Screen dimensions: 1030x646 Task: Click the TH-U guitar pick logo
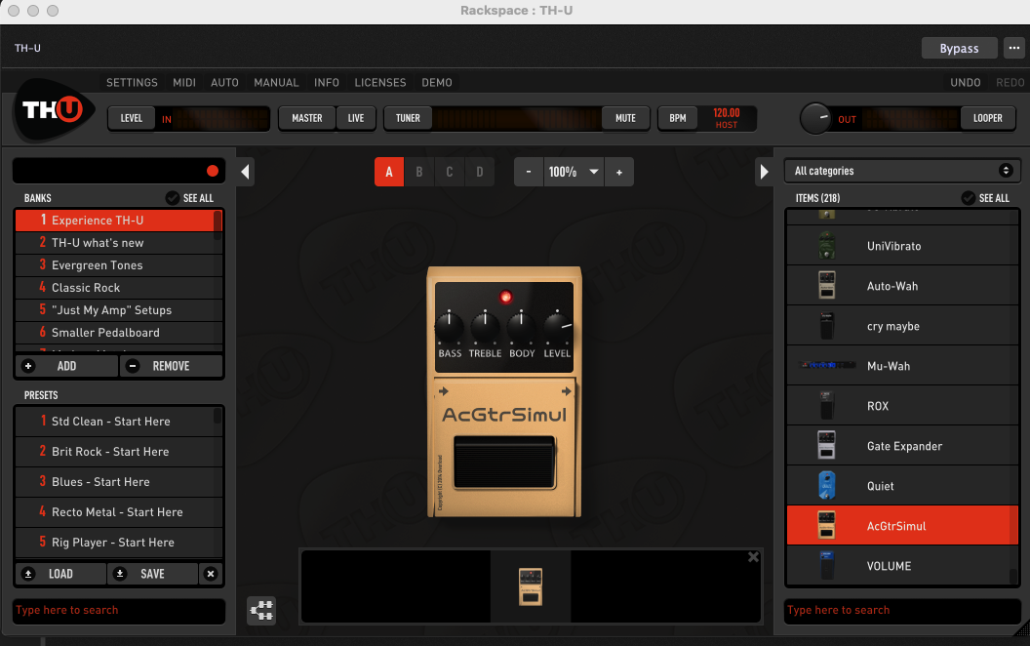[54, 109]
